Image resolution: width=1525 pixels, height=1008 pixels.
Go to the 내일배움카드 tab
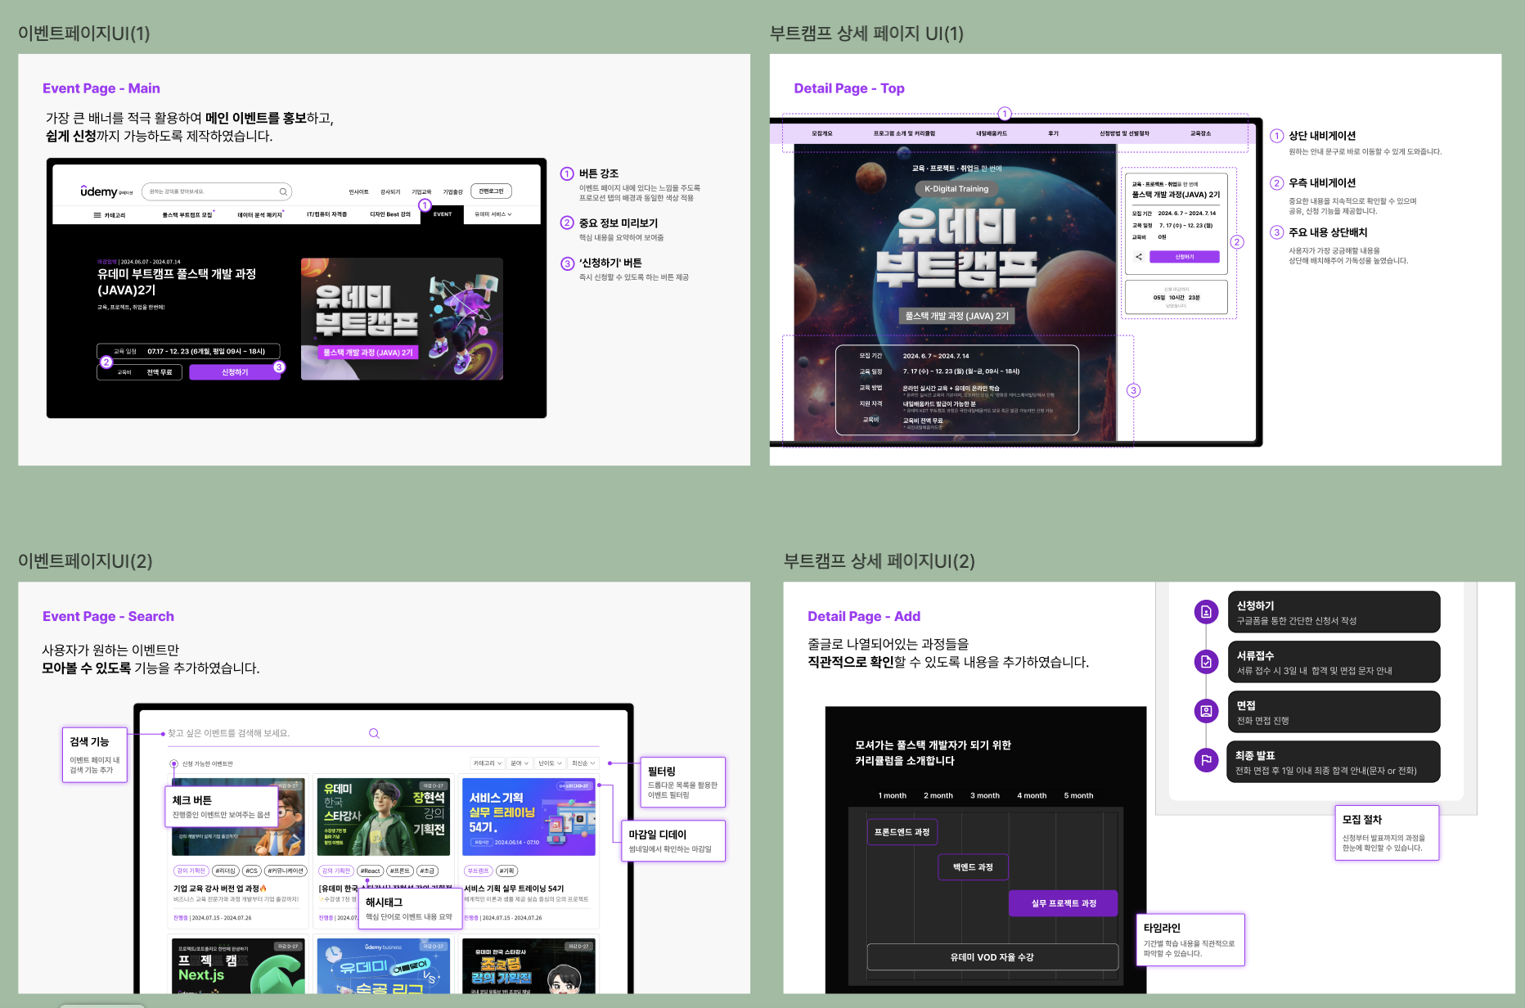pos(992,133)
